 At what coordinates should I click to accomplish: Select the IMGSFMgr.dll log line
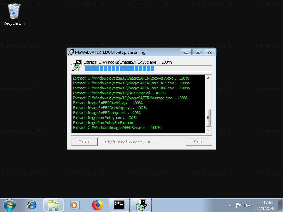pyautogui.click(x=119, y=93)
